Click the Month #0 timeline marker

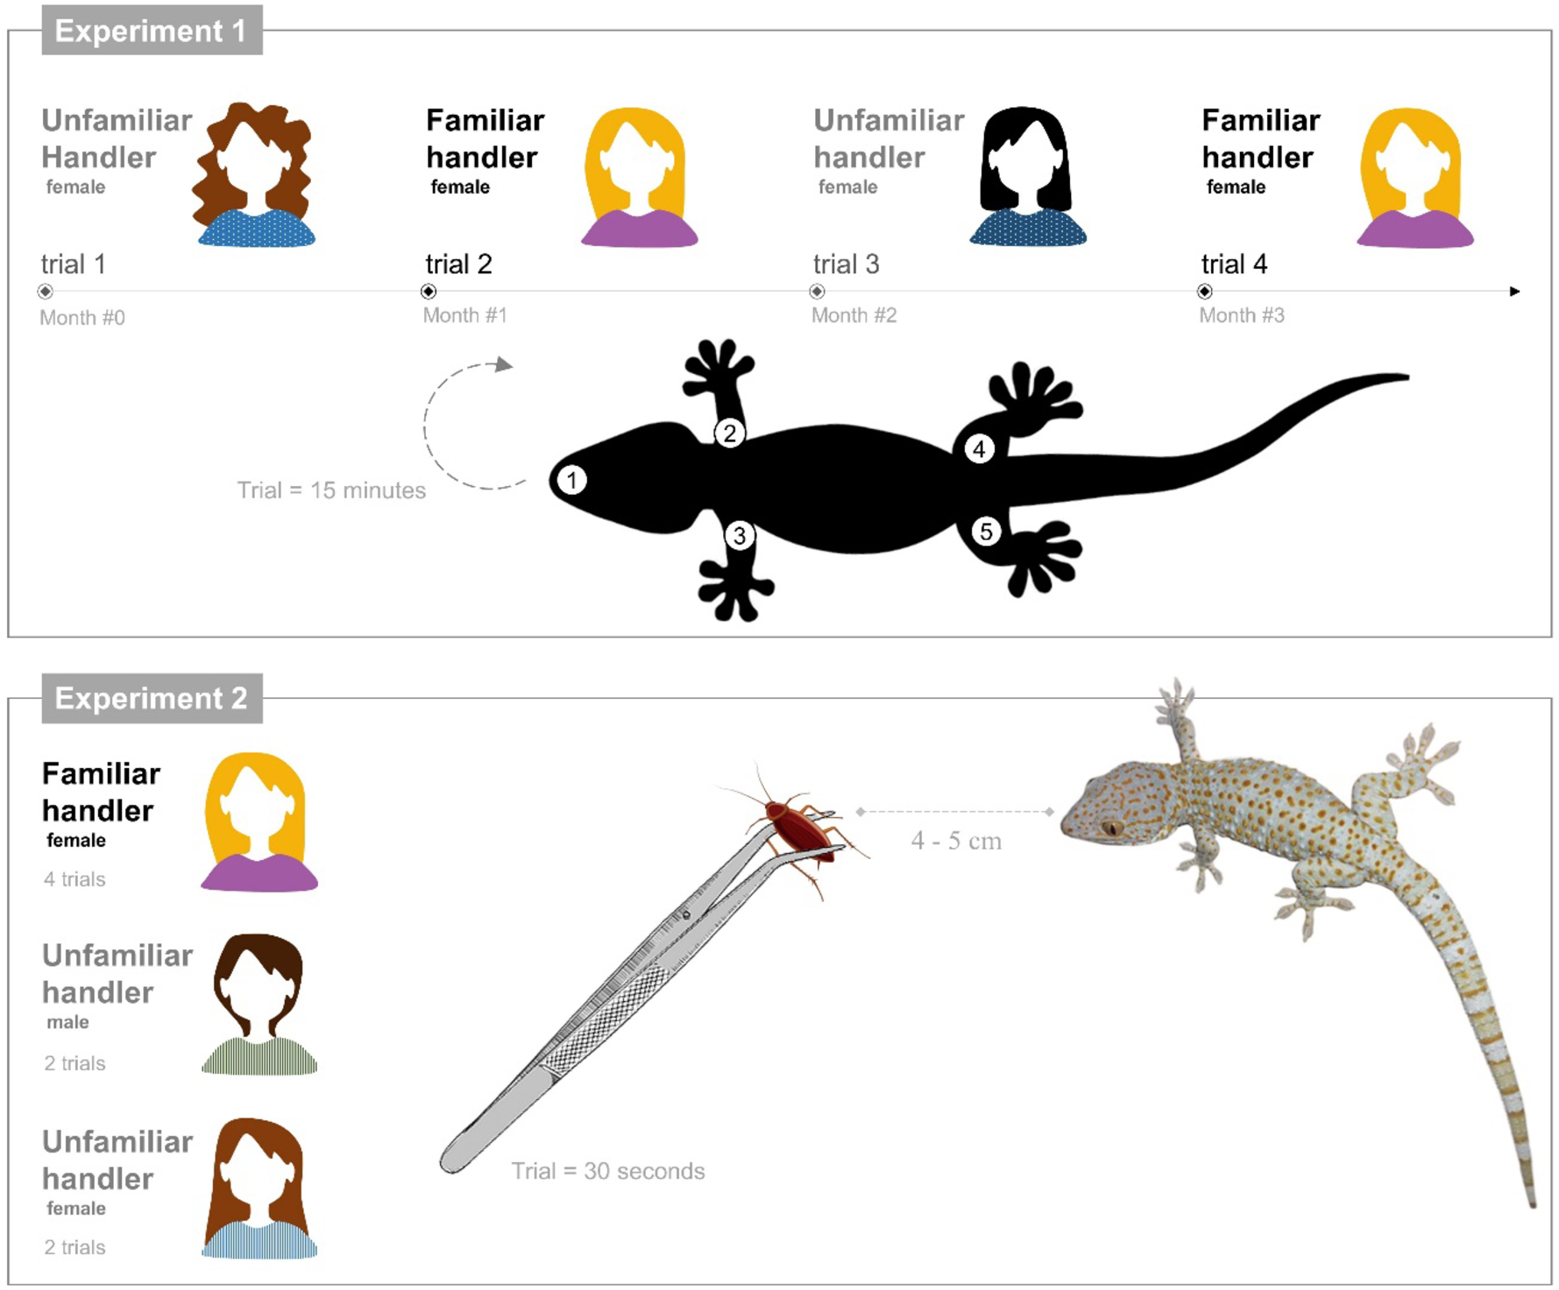click(x=46, y=292)
